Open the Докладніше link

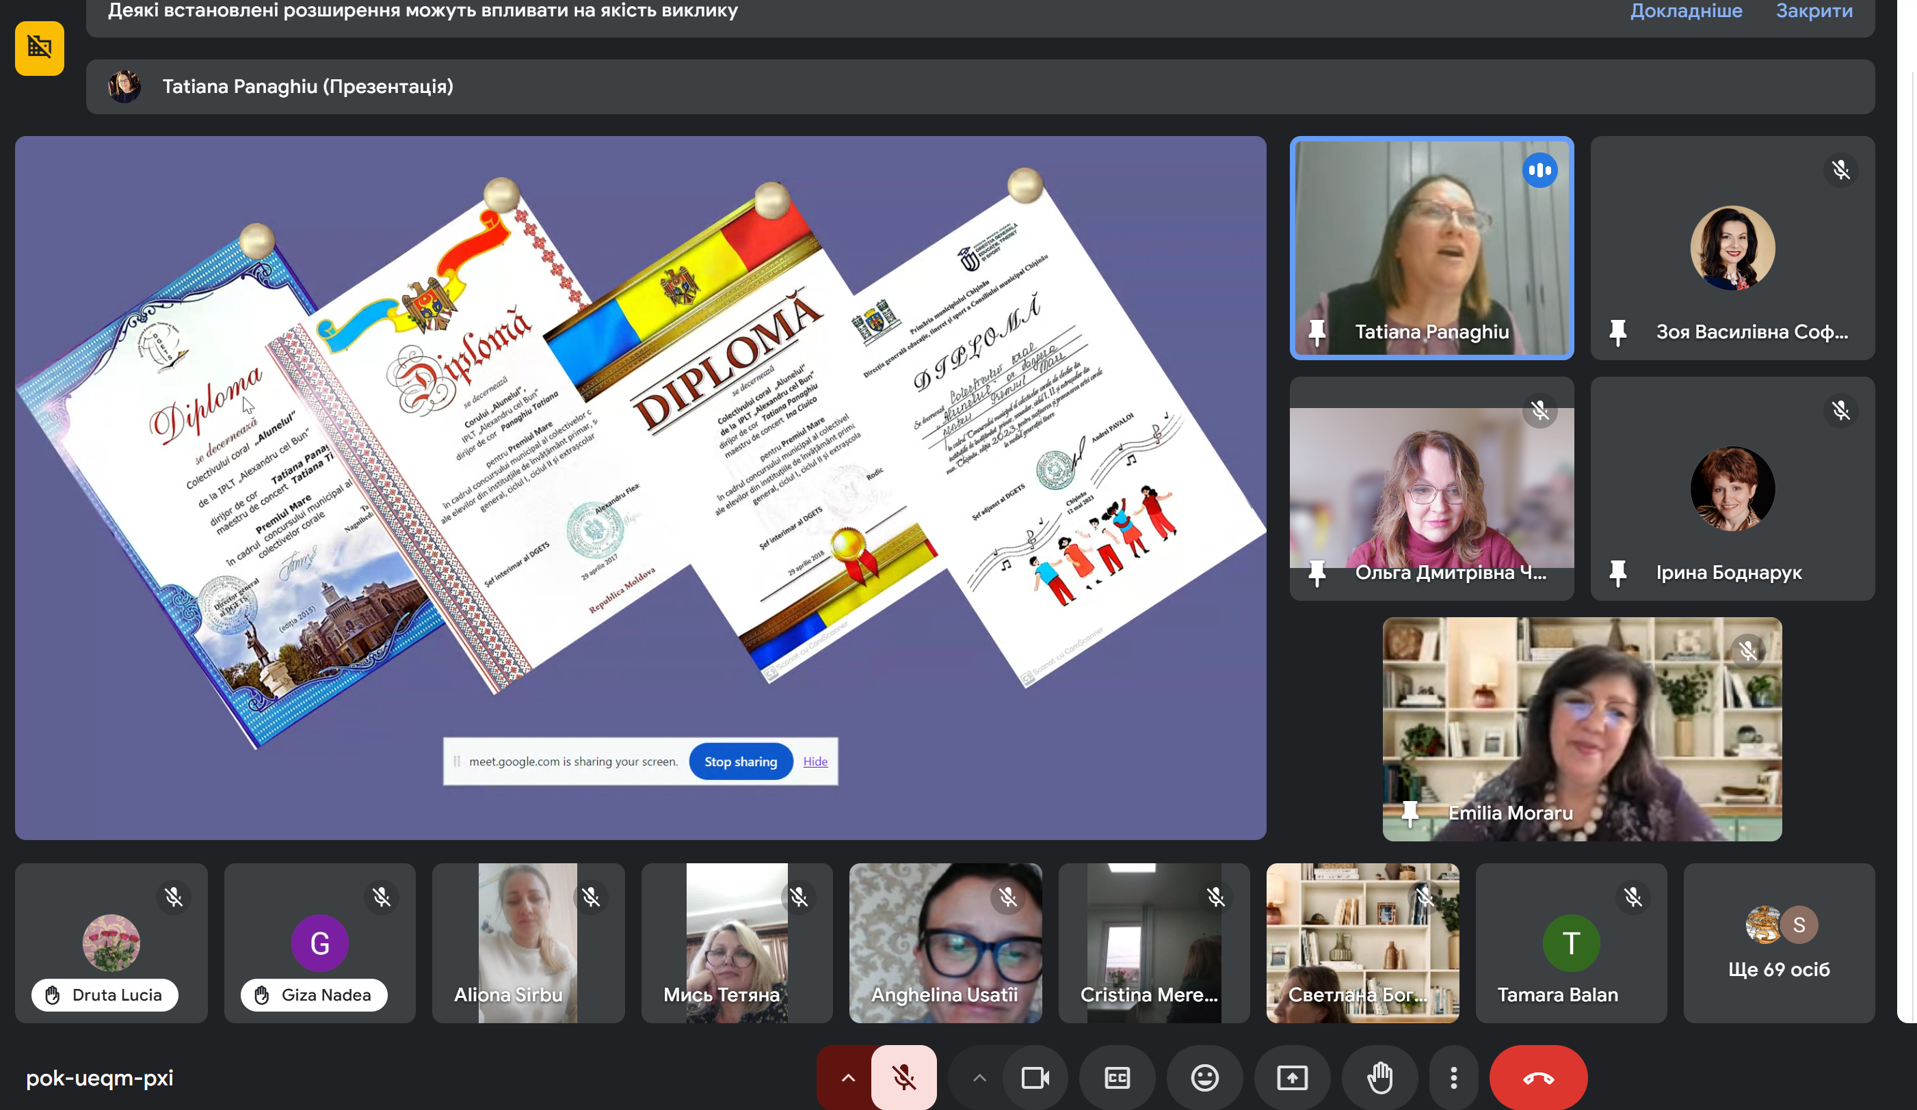pos(1686,11)
